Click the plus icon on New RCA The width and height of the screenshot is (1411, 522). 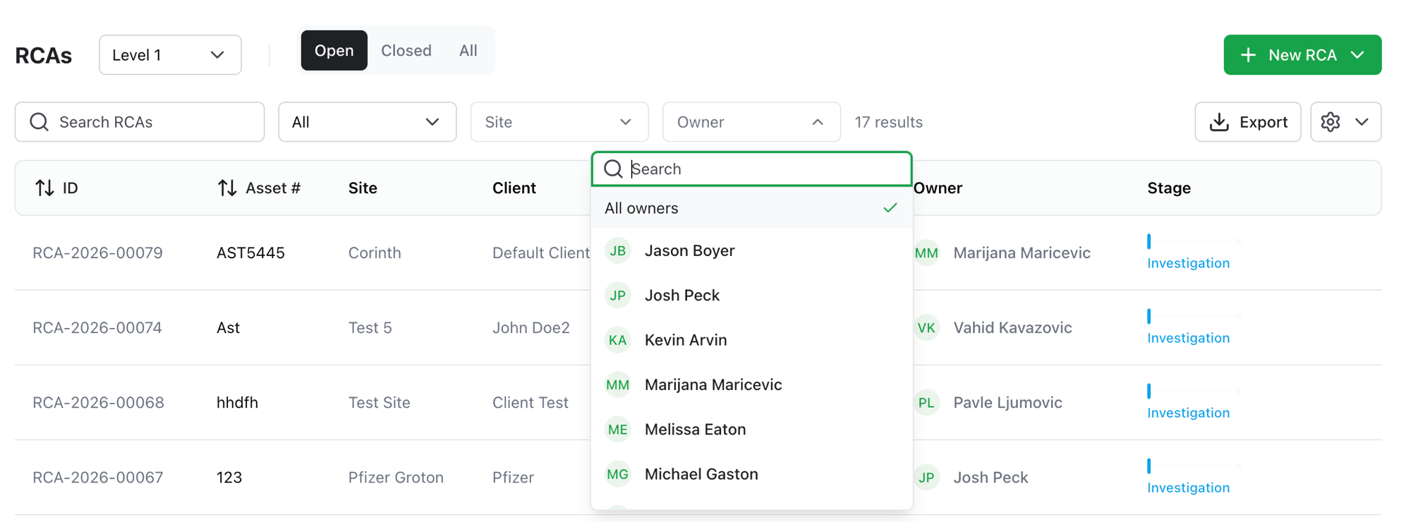(1248, 55)
